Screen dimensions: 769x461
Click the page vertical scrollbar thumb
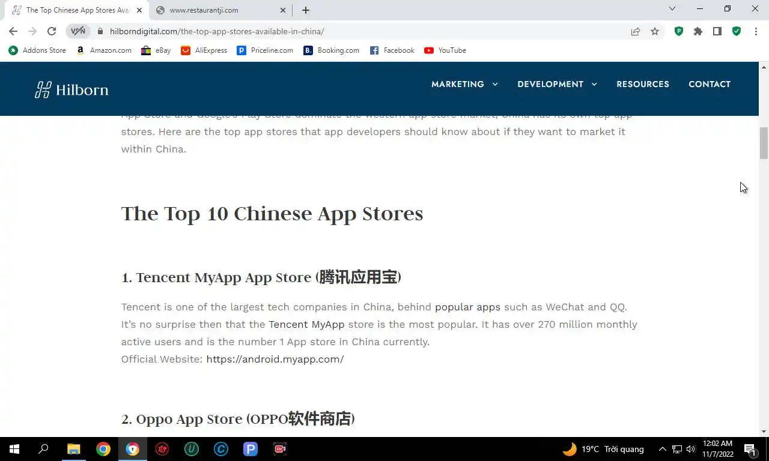tap(764, 143)
